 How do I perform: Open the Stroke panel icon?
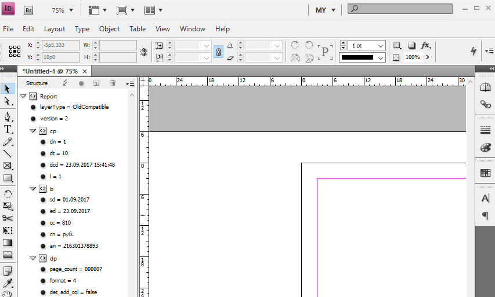pos(485,130)
